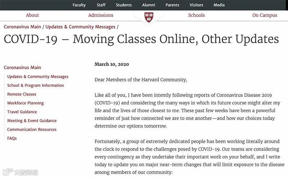Open the Alumni page
Viewport: 288px width, 178px height.
(x=149, y=5)
